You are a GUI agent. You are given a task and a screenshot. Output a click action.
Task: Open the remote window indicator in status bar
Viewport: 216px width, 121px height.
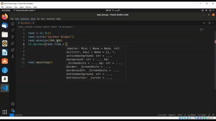point(12,115)
